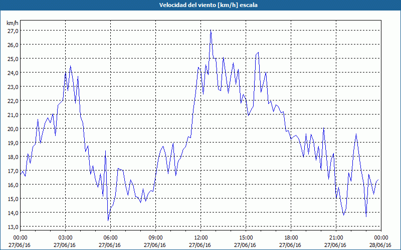Click the '14,0' axis value

tap(12, 213)
